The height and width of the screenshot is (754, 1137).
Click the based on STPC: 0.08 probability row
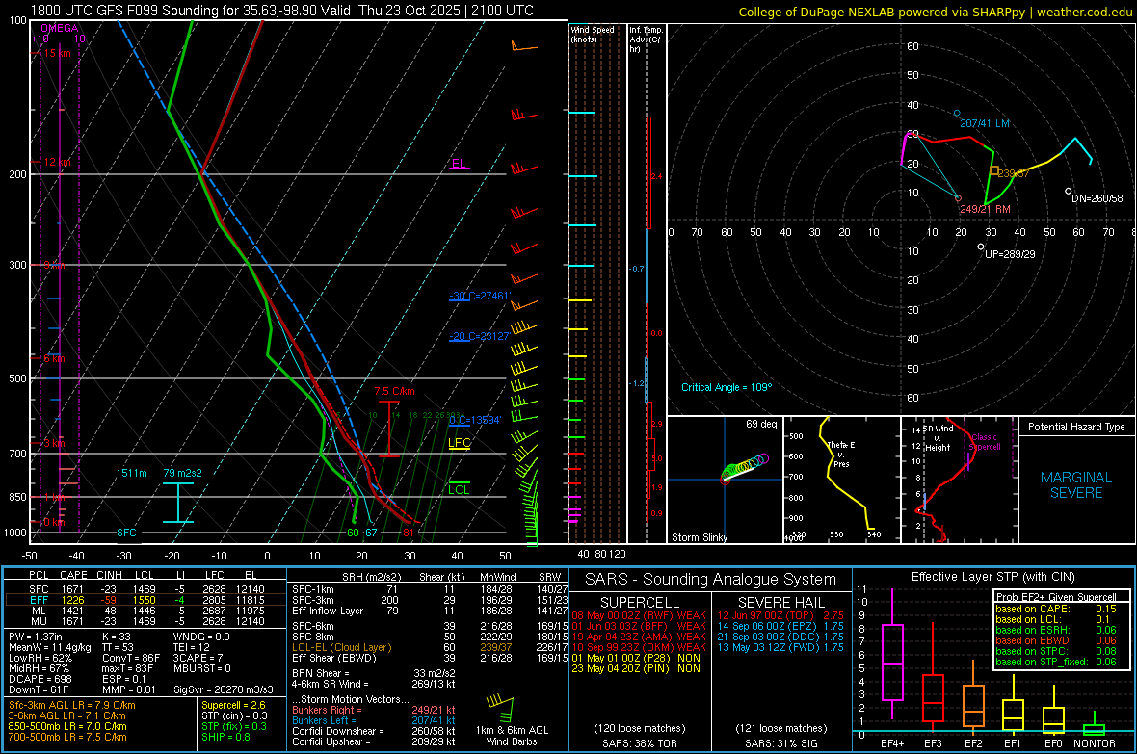(x=1056, y=651)
